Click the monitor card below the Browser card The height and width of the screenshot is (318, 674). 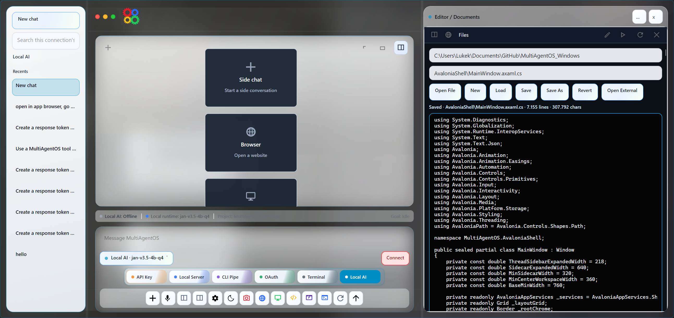(251, 193)
